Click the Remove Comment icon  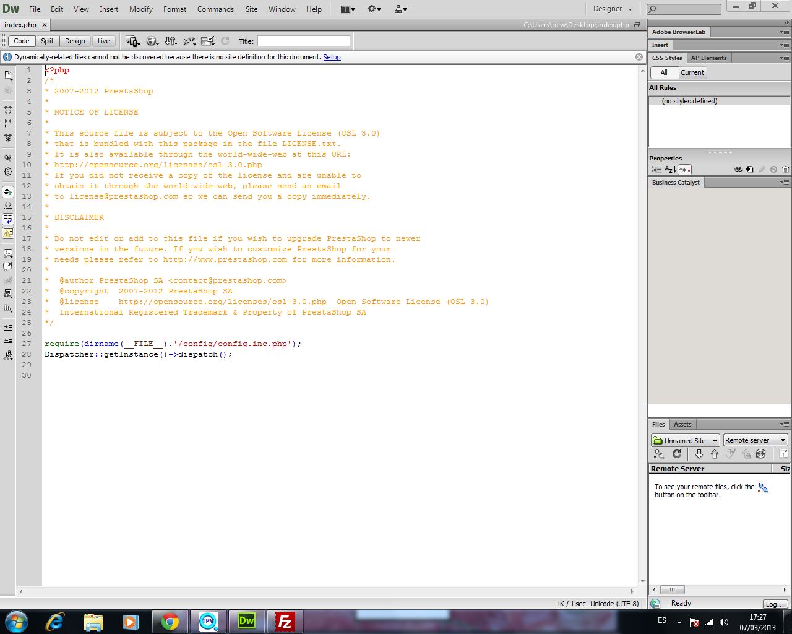tap(8, 267)
